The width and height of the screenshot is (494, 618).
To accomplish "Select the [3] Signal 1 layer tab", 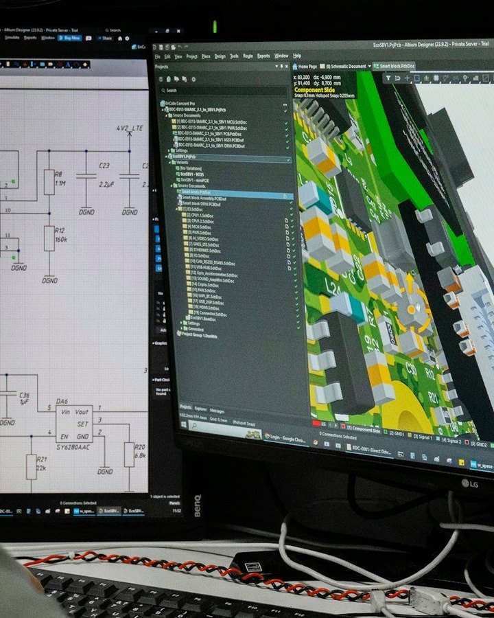I will [x=421, y=437].
